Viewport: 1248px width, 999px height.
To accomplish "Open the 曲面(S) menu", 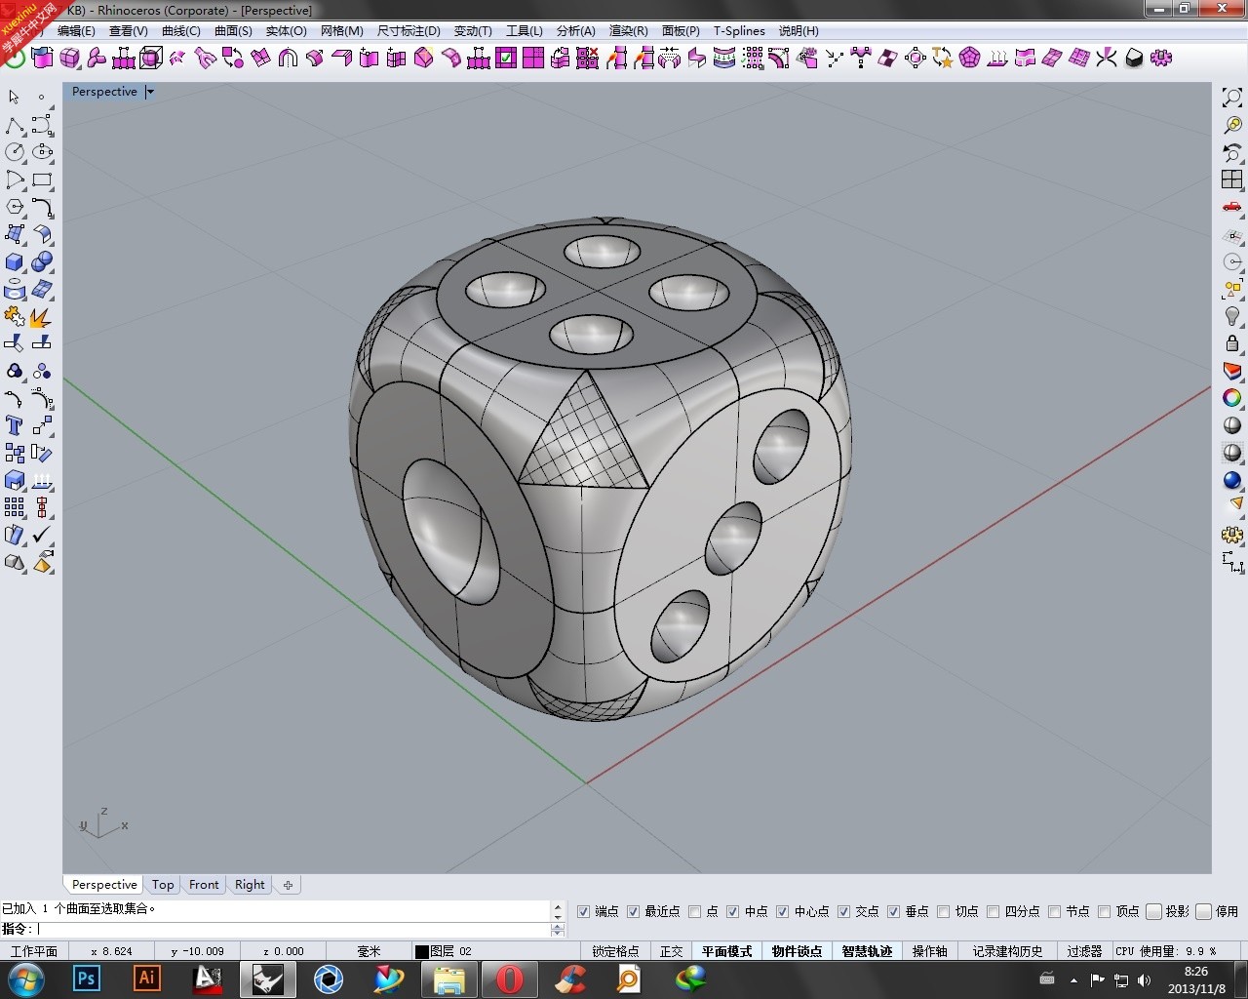I will click(x=233, y=31).
